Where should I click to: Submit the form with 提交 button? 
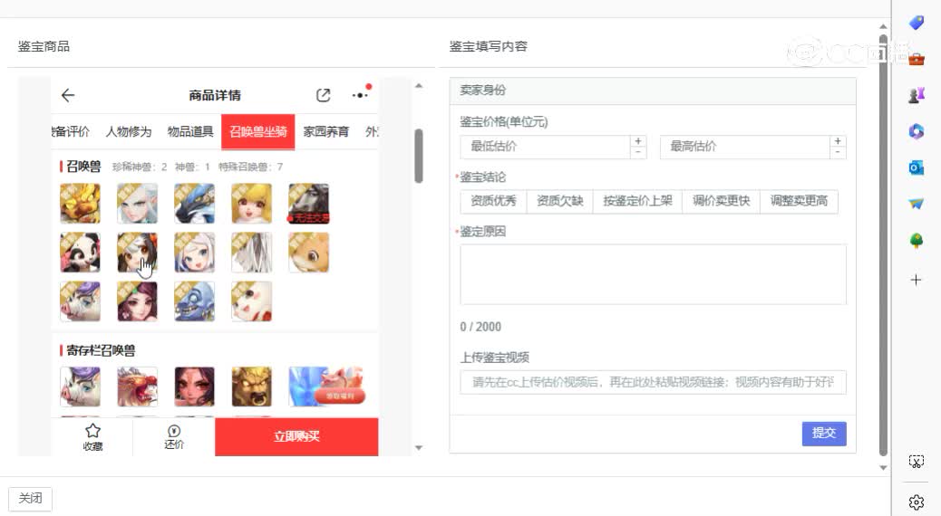click(824, 434)
